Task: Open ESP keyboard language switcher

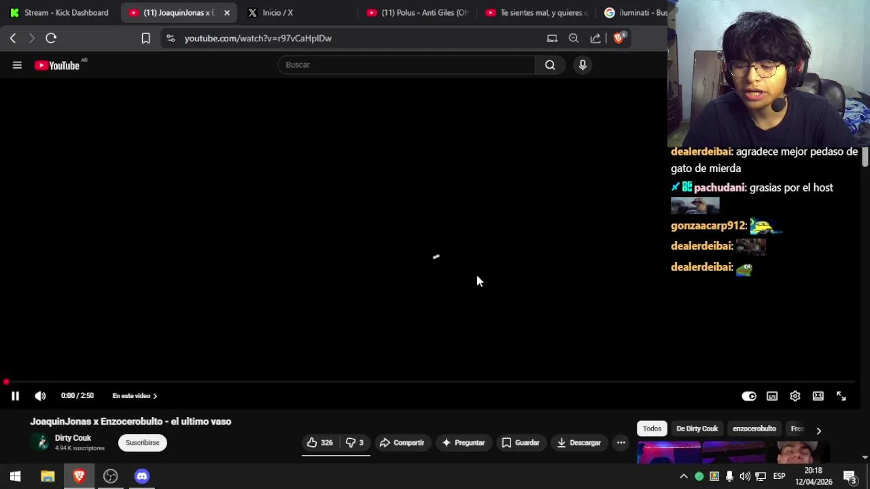Action: click(780, 476)
